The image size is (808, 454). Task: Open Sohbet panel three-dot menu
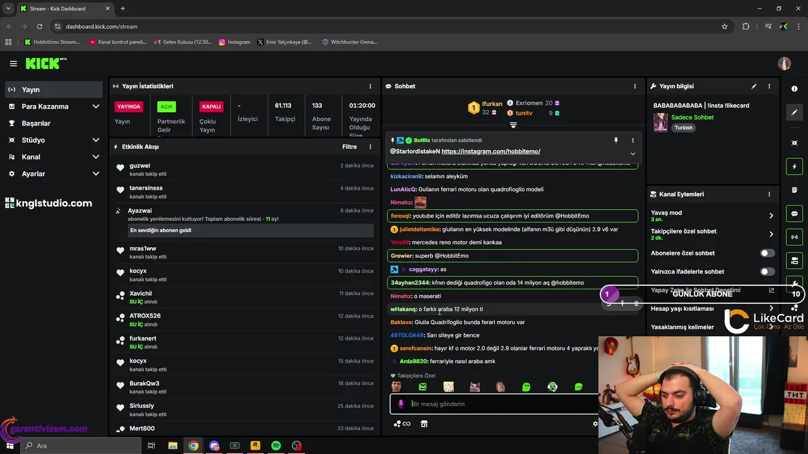click(635, 86)
